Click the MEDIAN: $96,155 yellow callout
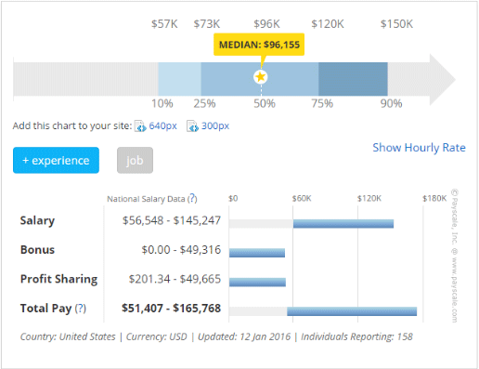 point(259,45)
